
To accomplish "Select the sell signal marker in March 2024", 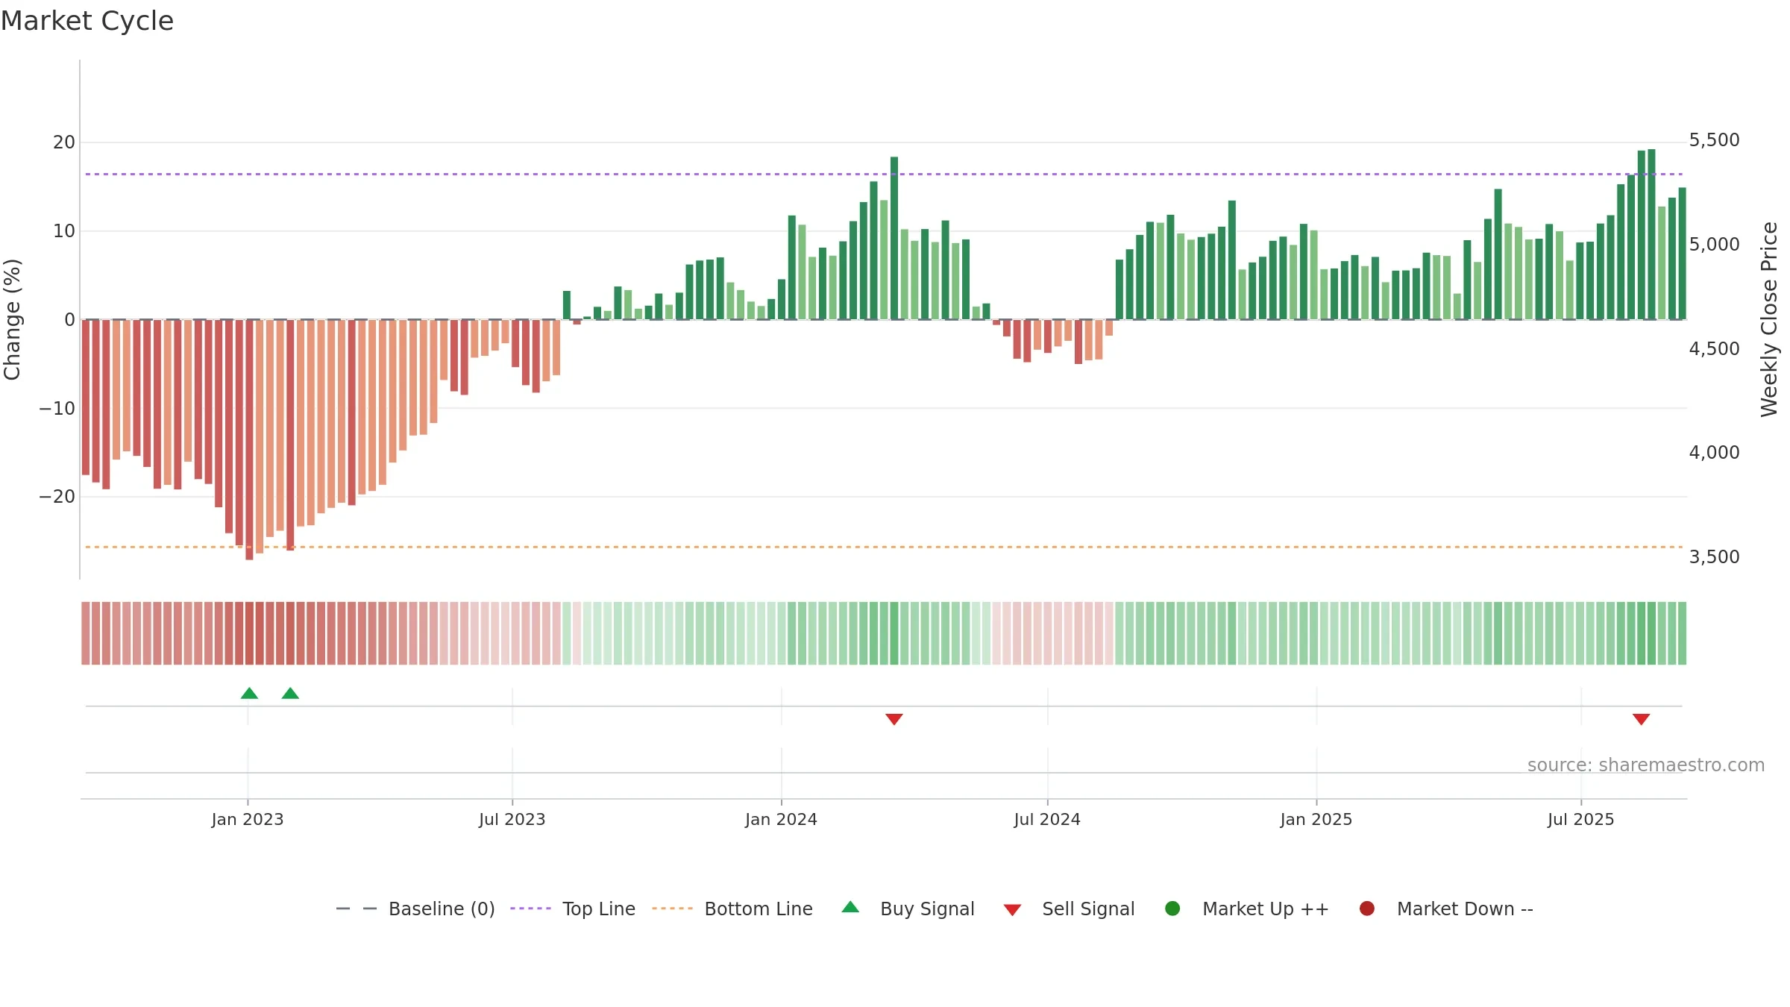I will click(x=894, y=719).
